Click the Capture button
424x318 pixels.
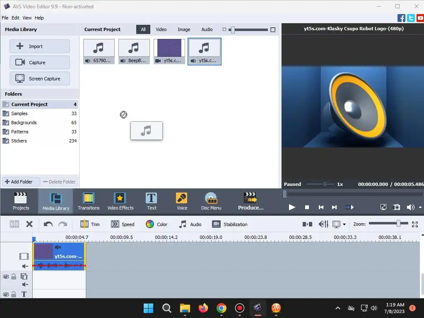pyautogui.click(x=40, y=63)
